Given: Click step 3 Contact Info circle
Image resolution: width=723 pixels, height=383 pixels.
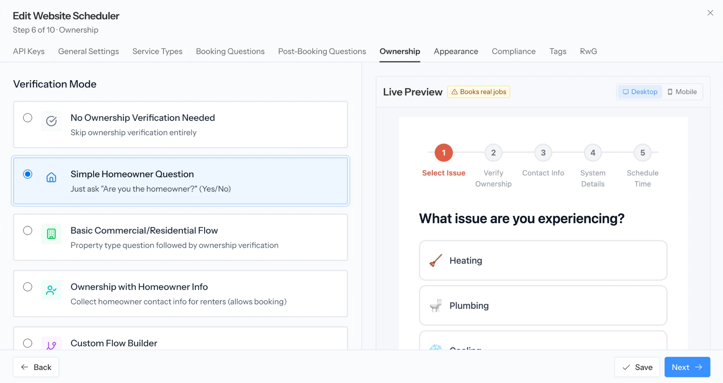Looking at the screenshot, I should (x=543, y=153).
